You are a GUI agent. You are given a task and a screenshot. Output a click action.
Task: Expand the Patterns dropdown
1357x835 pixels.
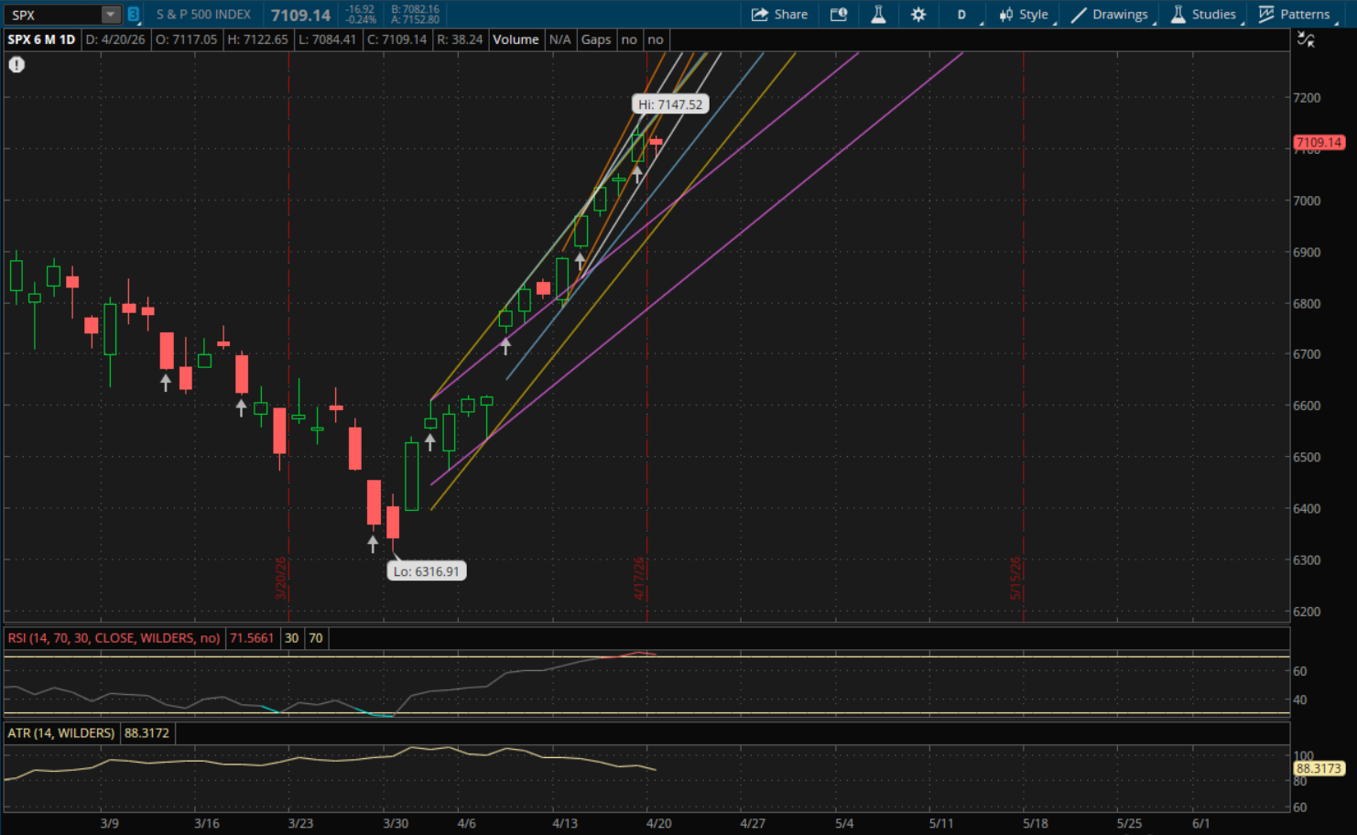1294,15
